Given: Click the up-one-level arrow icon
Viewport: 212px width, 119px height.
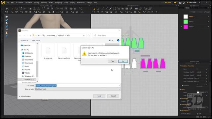Looking at the screenshot, I should pos(30,35).
